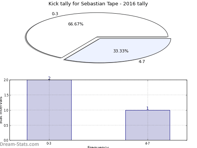Open the Dream-Stats.com watermark link

tap(19, 144)
